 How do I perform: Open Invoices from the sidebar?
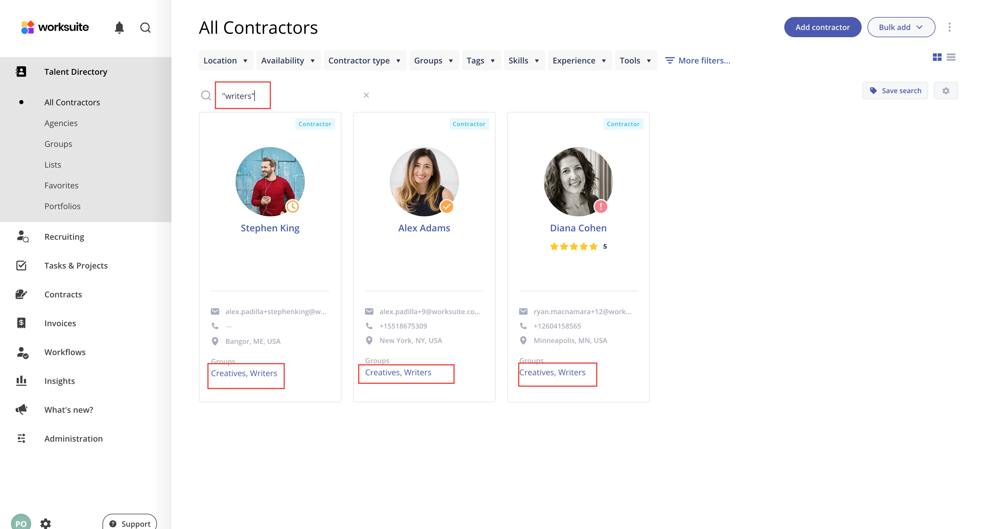coord(60,323)
